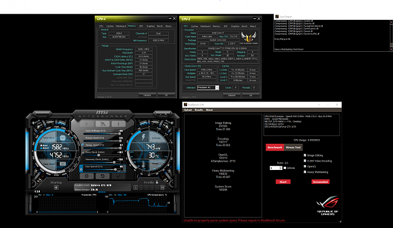Open Mainboard tab in right CPU-Z window
This screenshot has width=393, height=228.
[205, 26]
